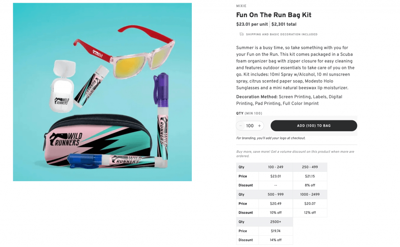Open the MIXIE brand link
The image size is (400, 247).
[x=241, y=6]
